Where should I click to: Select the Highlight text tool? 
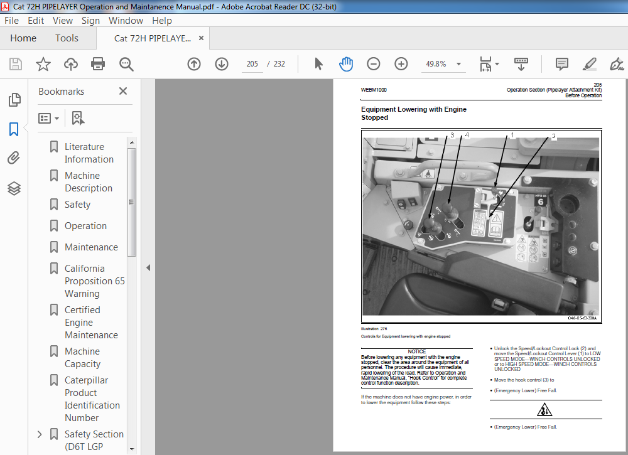tap(590, 64)
